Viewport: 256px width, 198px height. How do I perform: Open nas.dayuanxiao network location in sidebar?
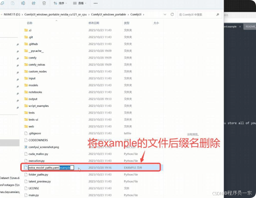(x=10, y=192)
